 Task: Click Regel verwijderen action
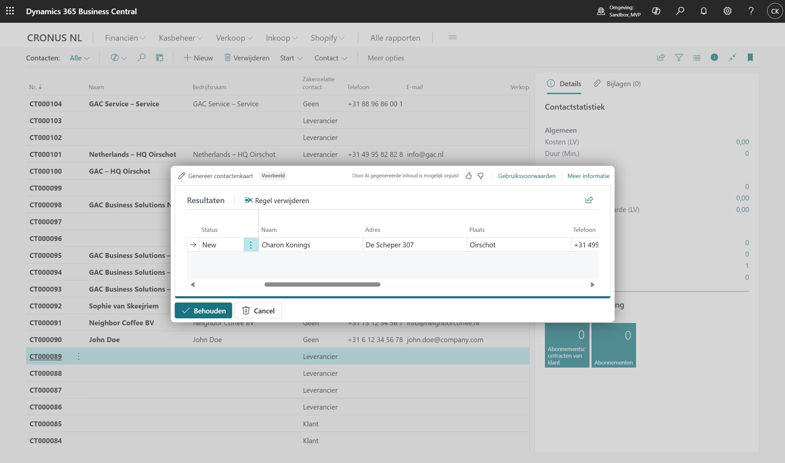[x=277, y=200]
